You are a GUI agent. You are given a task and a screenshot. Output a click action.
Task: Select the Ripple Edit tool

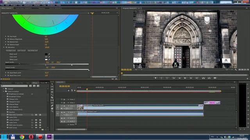[x=52, y=89]
